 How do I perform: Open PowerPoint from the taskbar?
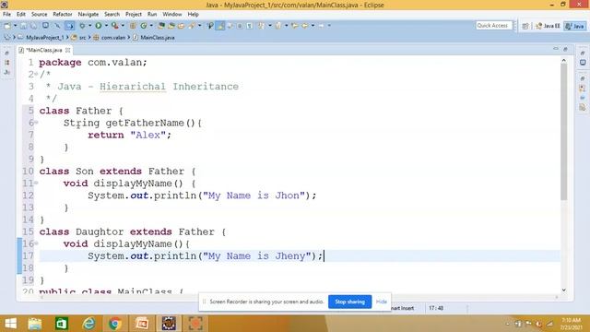(x=142, y=324)
